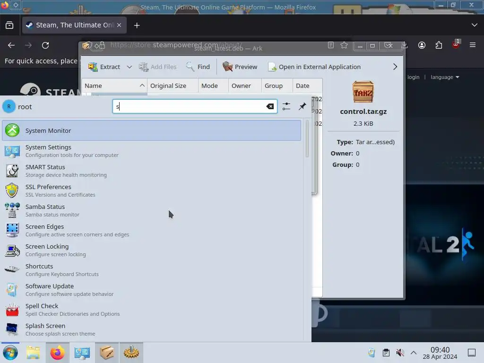Show desktop via taskbar corner button
This screenshot has height=363, width=484.
472,353
